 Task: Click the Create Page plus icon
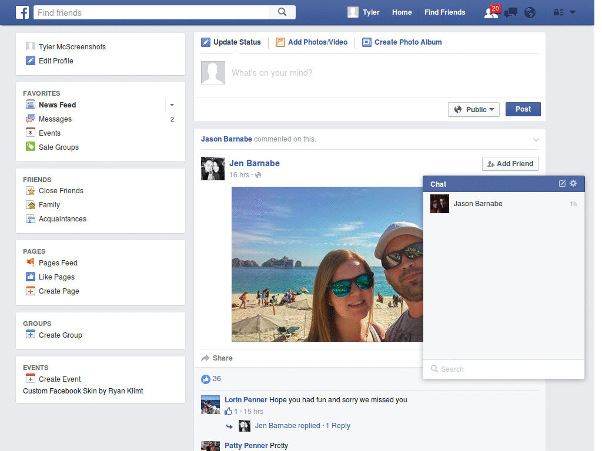click(x=31, y=291)
